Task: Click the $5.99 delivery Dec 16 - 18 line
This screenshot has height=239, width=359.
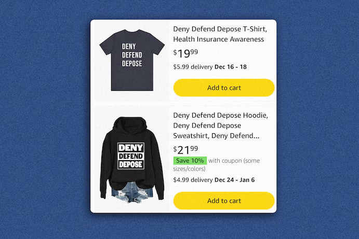Action: click(x=210, y=67)
